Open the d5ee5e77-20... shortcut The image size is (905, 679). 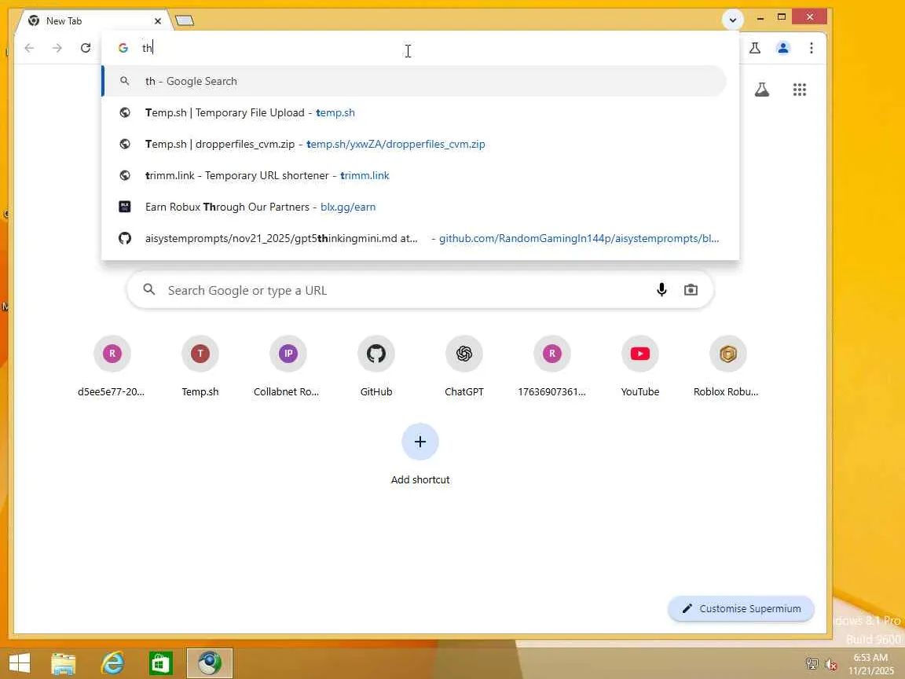[x=112, y=365]
